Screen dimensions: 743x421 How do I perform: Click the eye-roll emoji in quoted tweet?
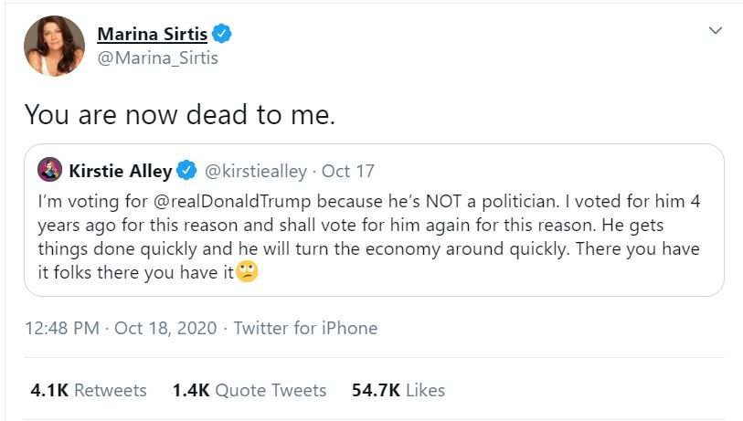tap(246, 271)
